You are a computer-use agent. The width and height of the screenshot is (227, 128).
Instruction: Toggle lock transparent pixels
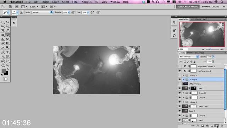click(x=185, y=62)
